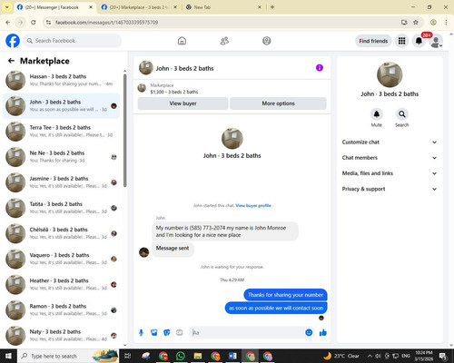Screen dimensions: 454x363
Task: View site information icon in address bar
Action: [x=48, y=22]
